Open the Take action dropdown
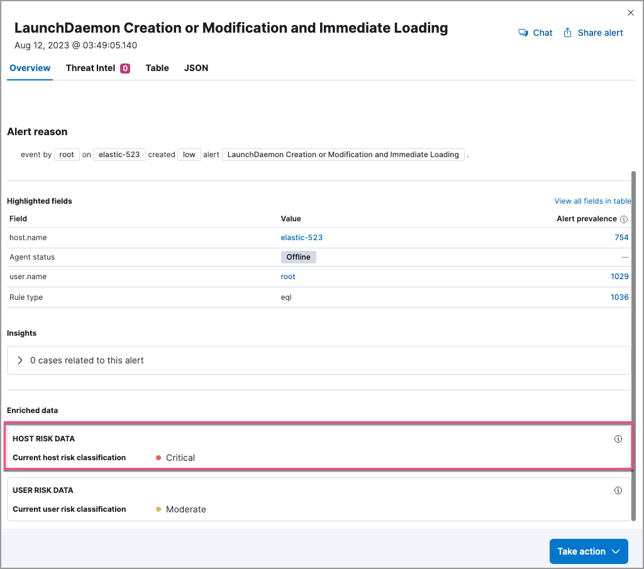Image resolution: width=644 pixels, height=569 pixels. click(589, 551)
